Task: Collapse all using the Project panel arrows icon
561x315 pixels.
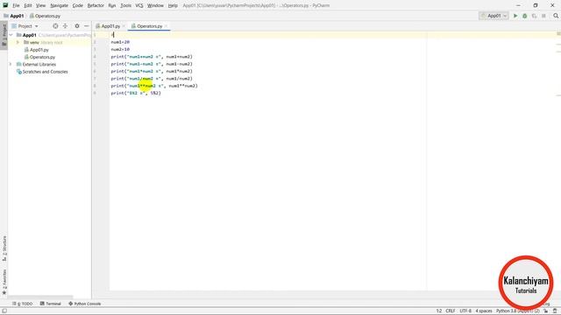Action: pyautogui.click(x=65, y=26)
